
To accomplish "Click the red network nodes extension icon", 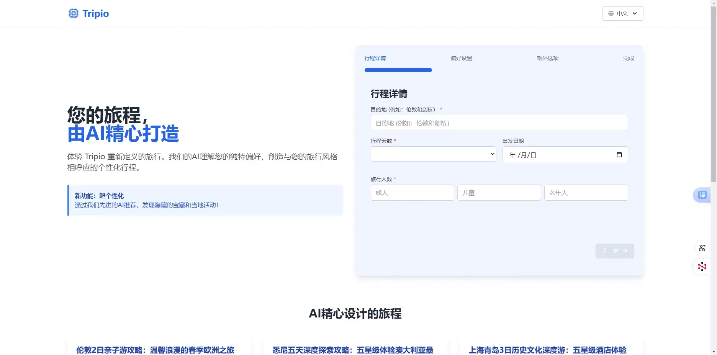I will pos(702,267).
